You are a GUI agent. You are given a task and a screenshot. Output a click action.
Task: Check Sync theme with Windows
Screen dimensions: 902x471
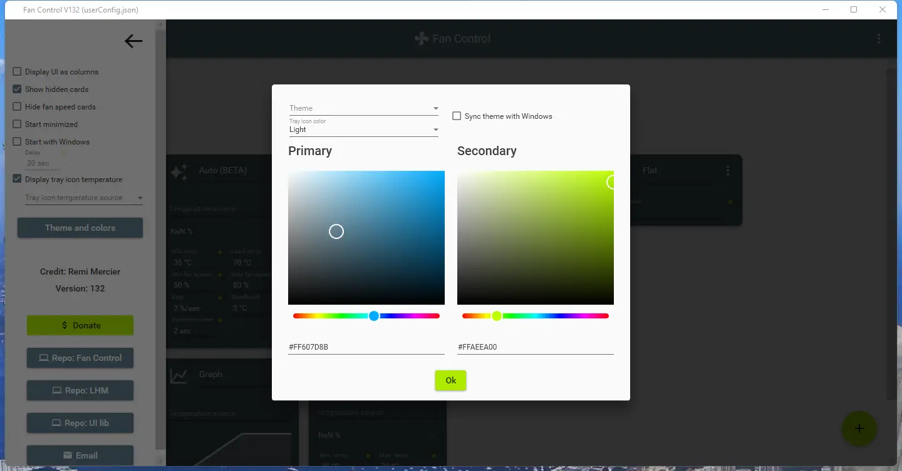click(x=457, y=116)
